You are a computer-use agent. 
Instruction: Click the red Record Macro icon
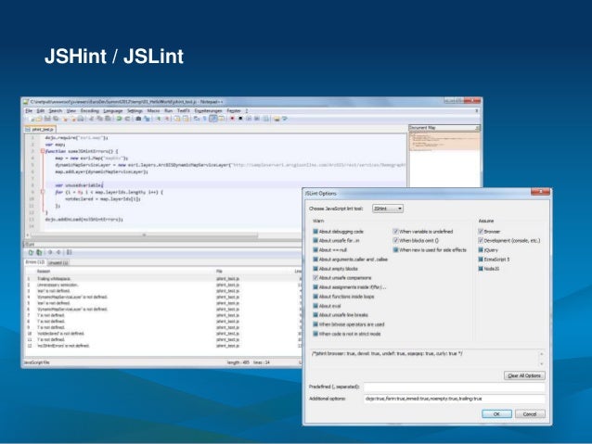(x=232, y=119)
